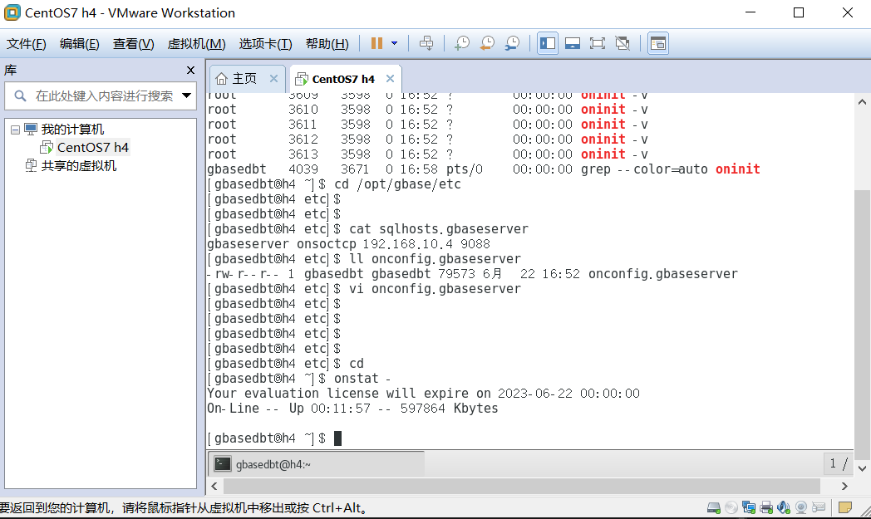871x519 pixels.
Task: Send Ctrl+Alt+Del to the virtual machine
Action: tap(426, 43)
